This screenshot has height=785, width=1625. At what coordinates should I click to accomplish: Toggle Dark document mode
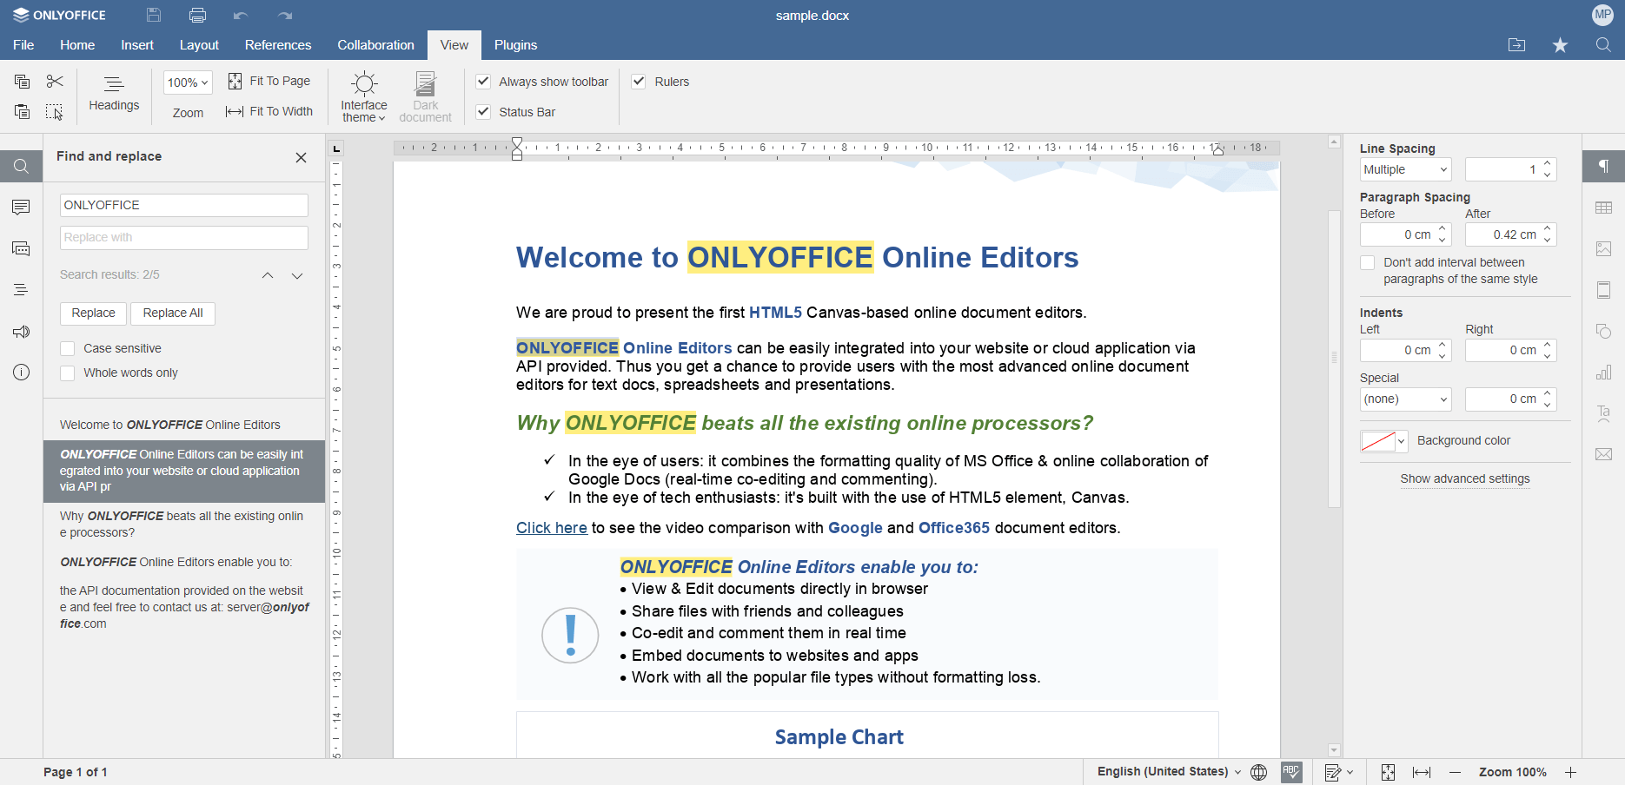(x=426, y=96)
